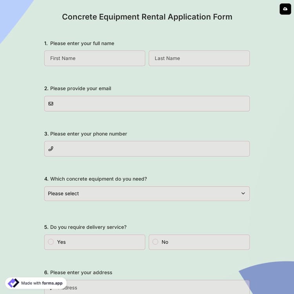Click into the email text field
This screenshot has width=294, height=294.
[x=151, y=104]
